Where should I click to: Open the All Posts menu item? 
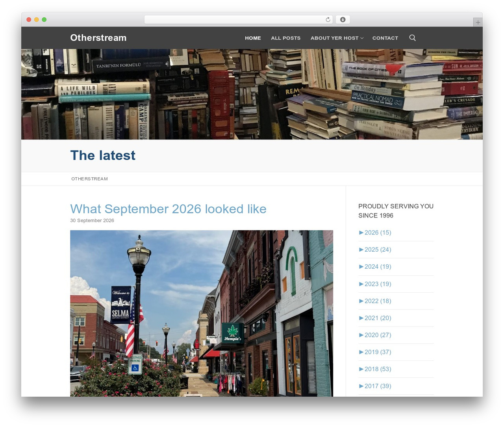point(285,38)
